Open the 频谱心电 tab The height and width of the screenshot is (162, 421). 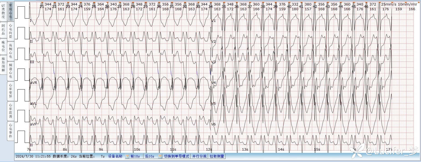pos(11,71)
